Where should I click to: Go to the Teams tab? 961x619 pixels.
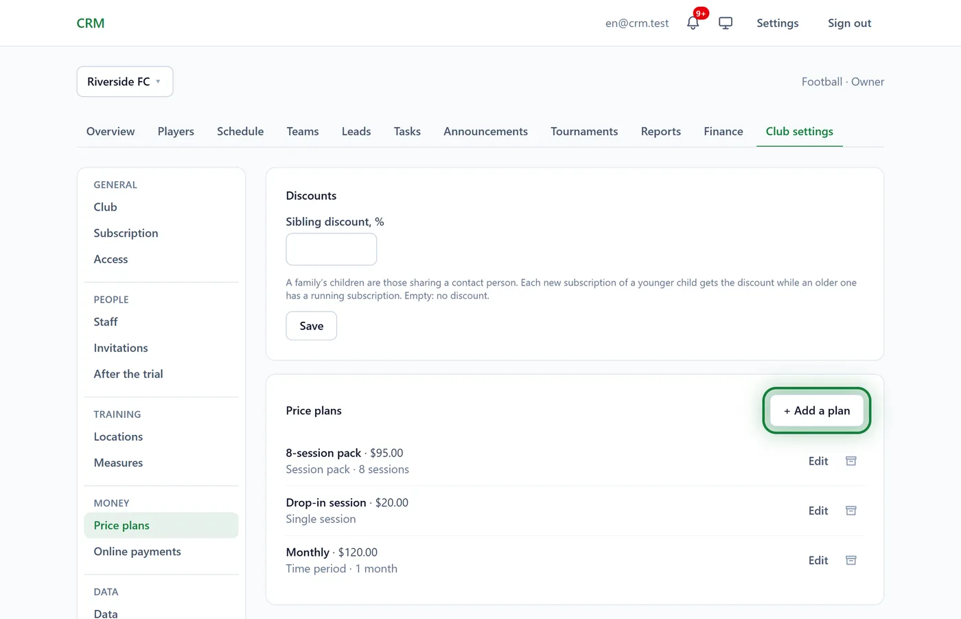[303, 131]
